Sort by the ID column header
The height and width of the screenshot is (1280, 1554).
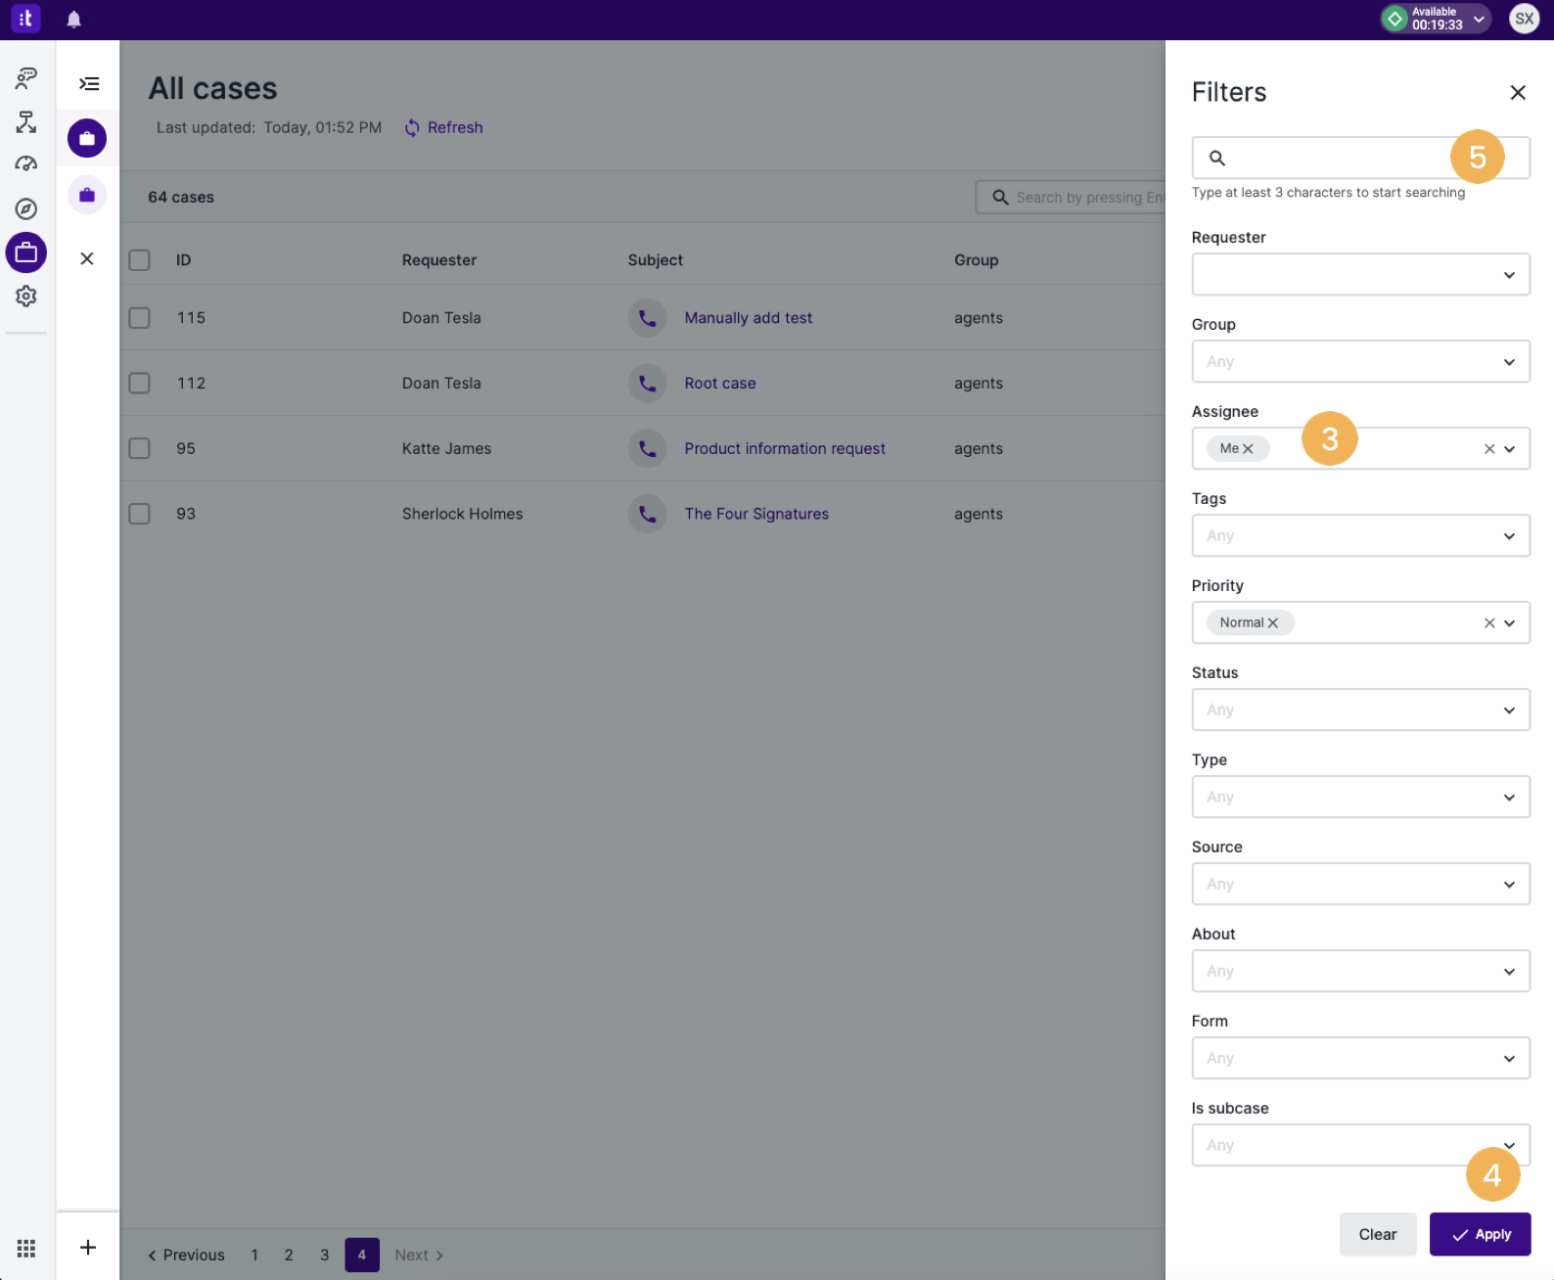pos(184,260)
